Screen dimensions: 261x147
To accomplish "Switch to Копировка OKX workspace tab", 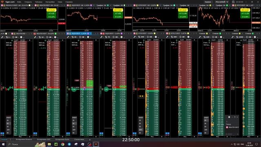I will (x=44, y=140).
